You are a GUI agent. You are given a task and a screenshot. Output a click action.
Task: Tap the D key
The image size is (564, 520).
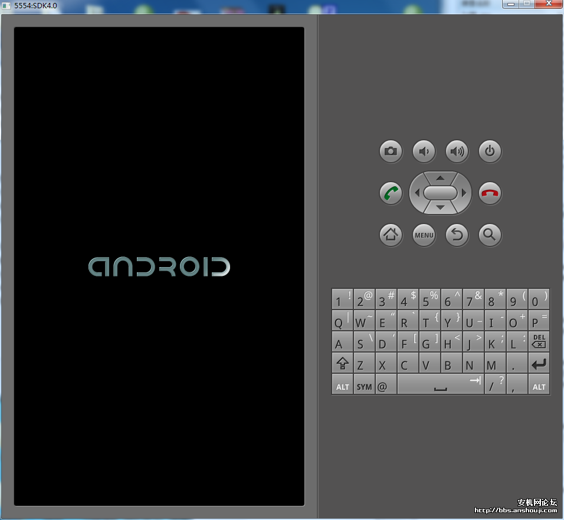(386, 341)
